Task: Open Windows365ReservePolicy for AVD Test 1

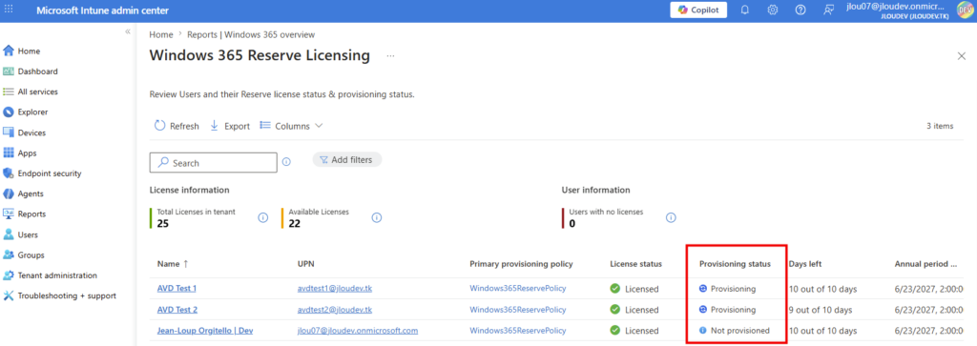Action: point(518,289)
